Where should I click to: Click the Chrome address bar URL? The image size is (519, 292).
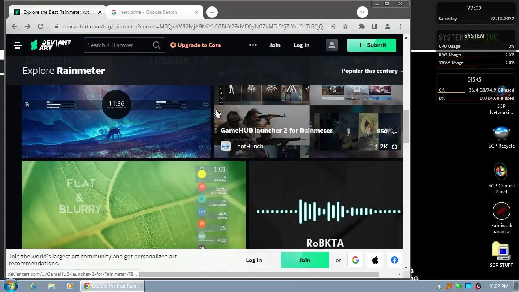(193, 26)
